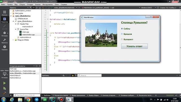Open Authorization_w.../mainwindow.cpp in open documents

pos(23,71)
